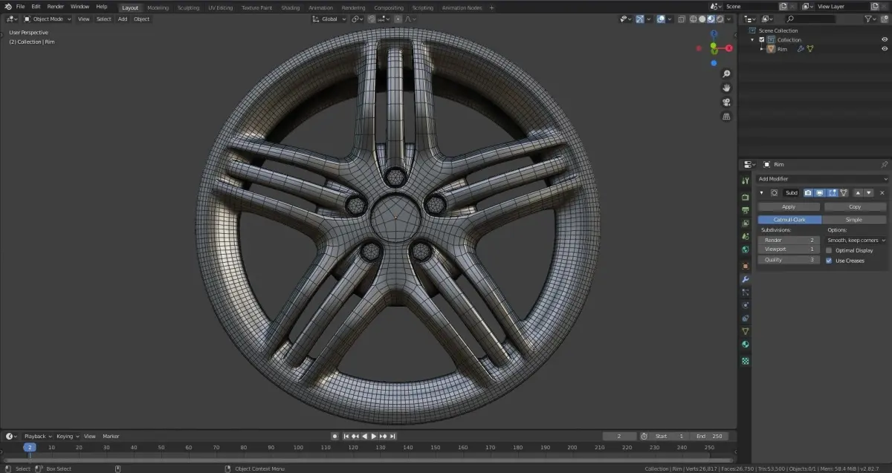Screen dimensions: 892x473
Task: Uncheck the Use Creases checkbox
Action: click(x=830, y=261)
